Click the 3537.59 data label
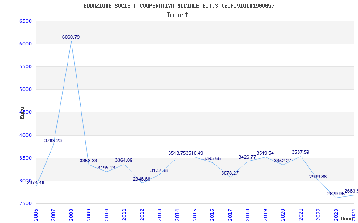The image size is (358, 223). pyautogui.click(x=300, y=153)
